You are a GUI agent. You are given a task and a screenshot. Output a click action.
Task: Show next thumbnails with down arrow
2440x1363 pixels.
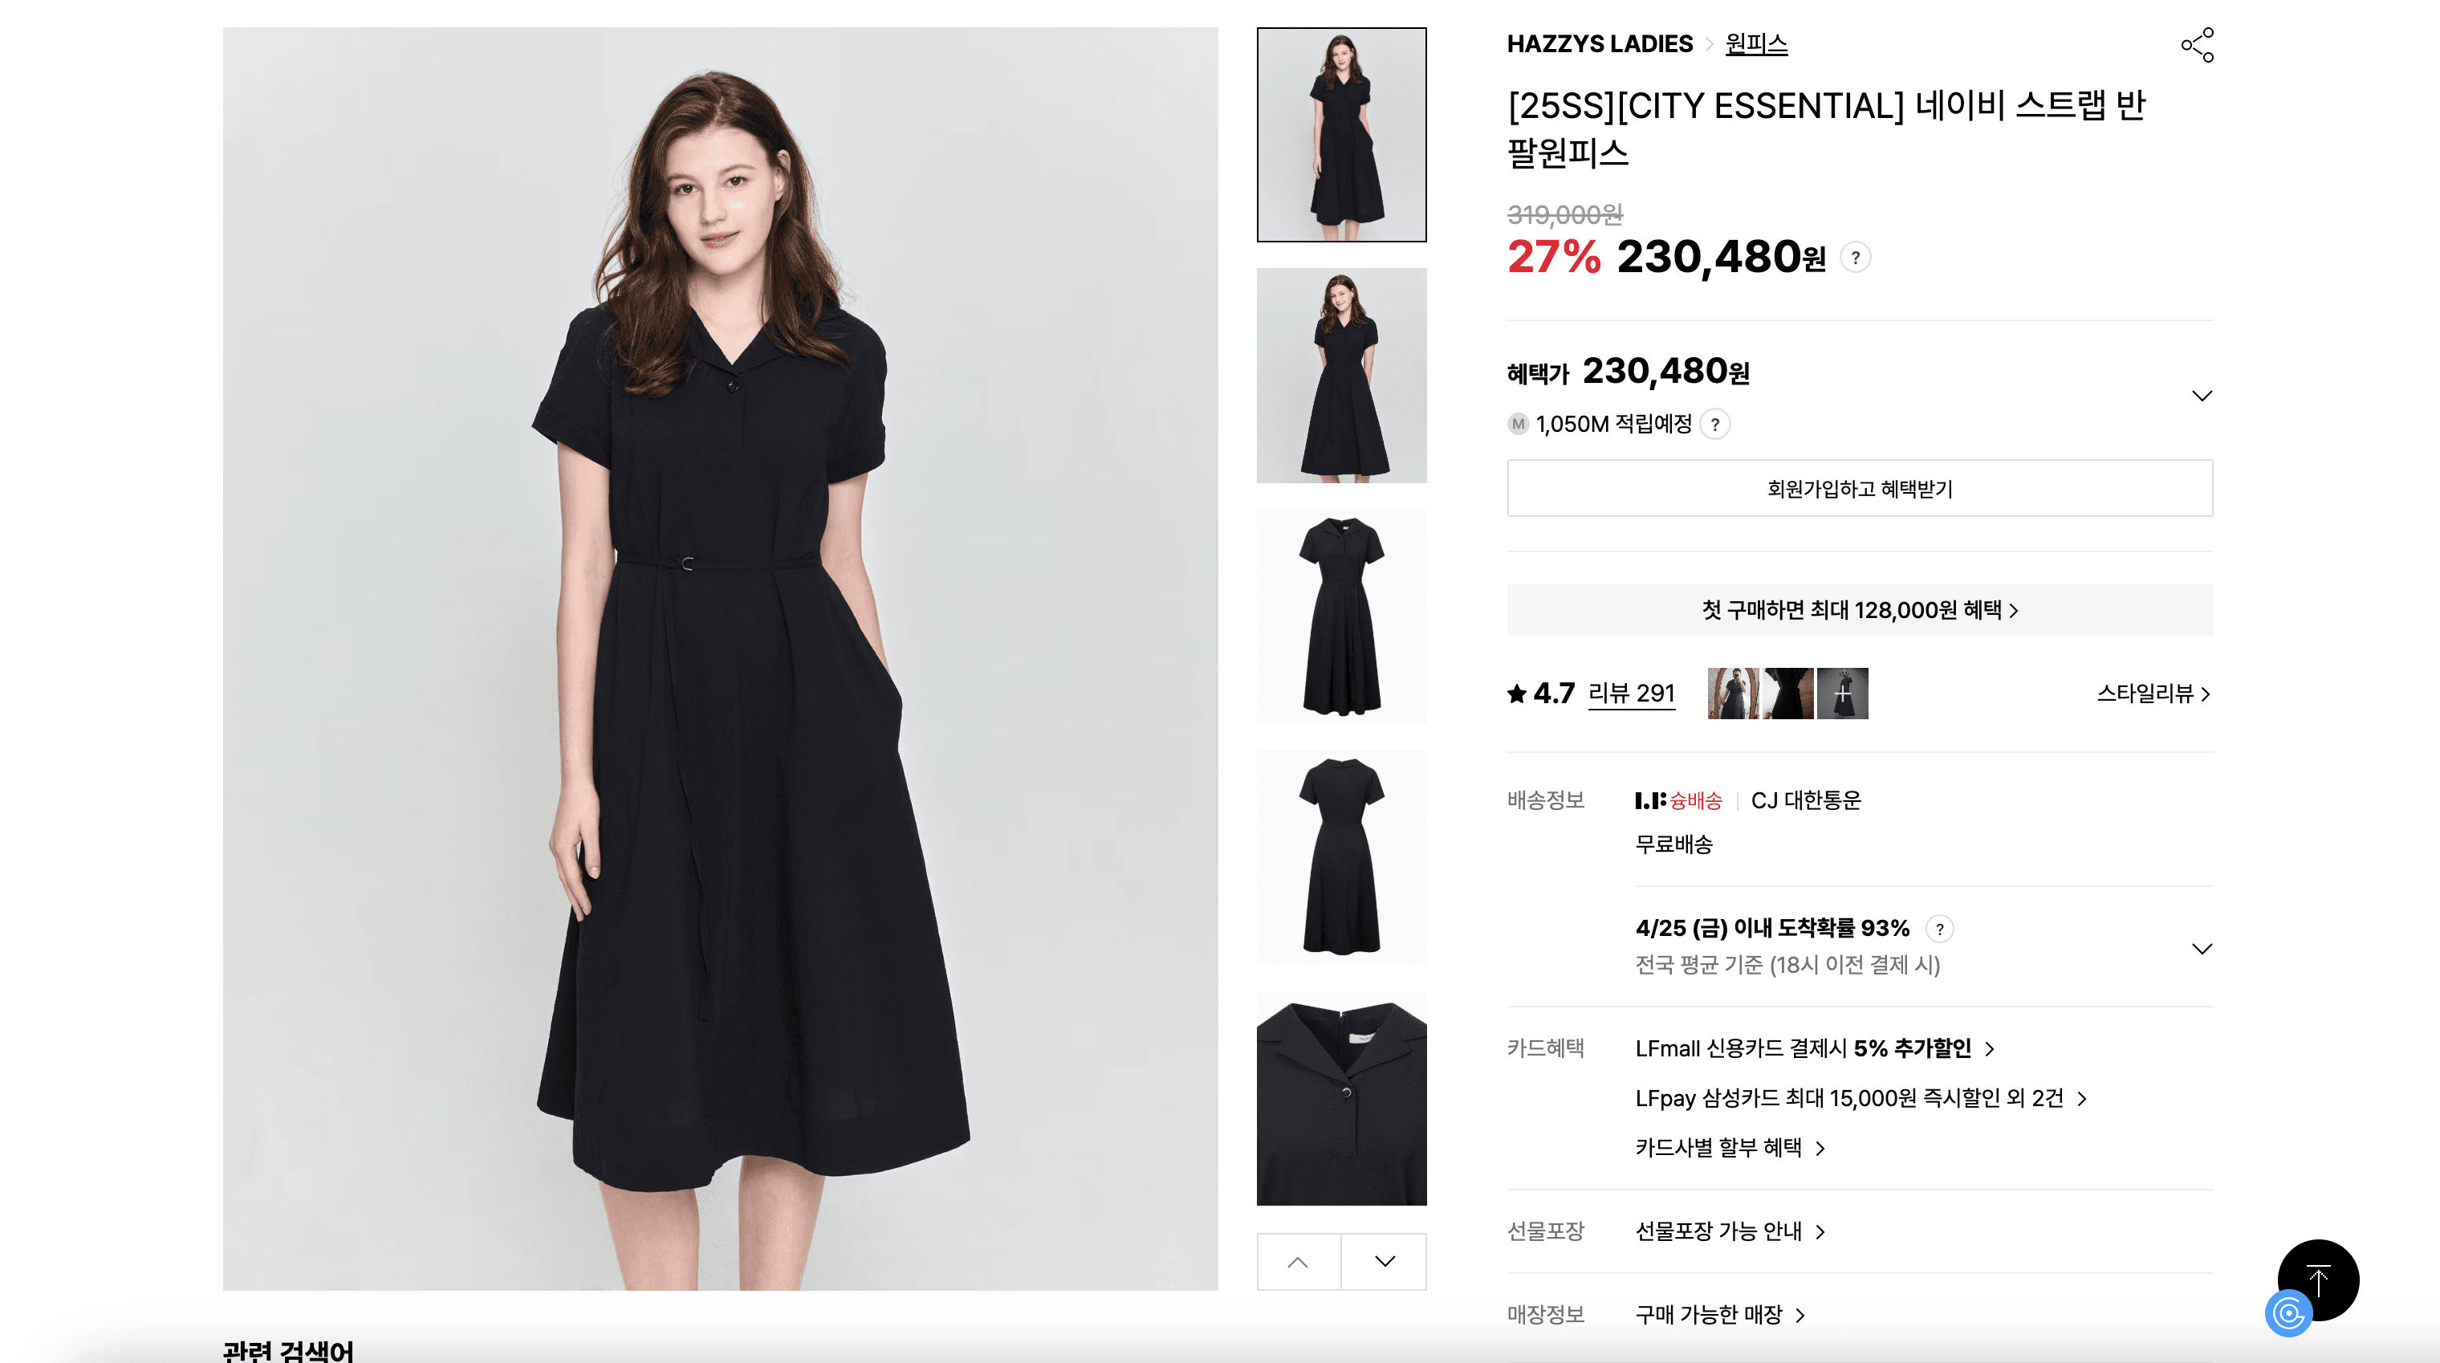tap(1384, 1262)
